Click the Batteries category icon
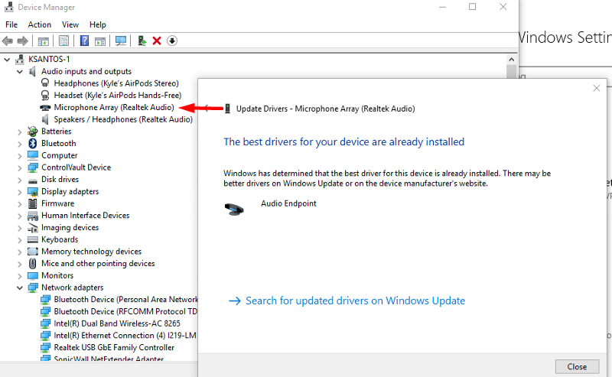612x377 pixels. (33, 131)
